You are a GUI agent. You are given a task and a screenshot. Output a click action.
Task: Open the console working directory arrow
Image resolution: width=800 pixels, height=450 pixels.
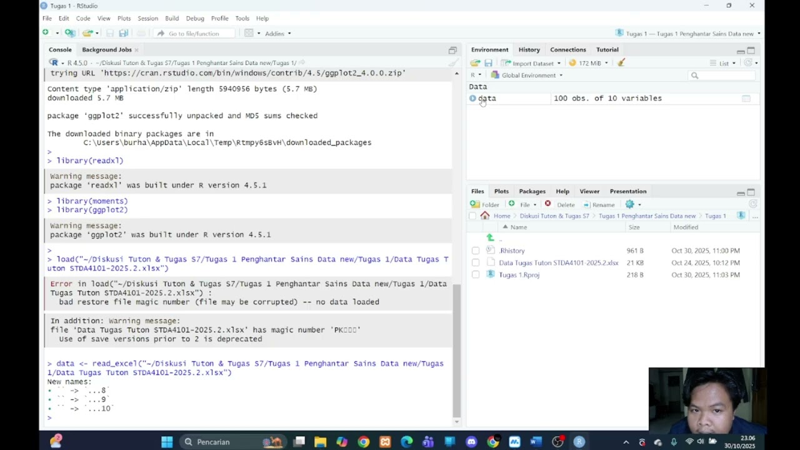[302, 62]
